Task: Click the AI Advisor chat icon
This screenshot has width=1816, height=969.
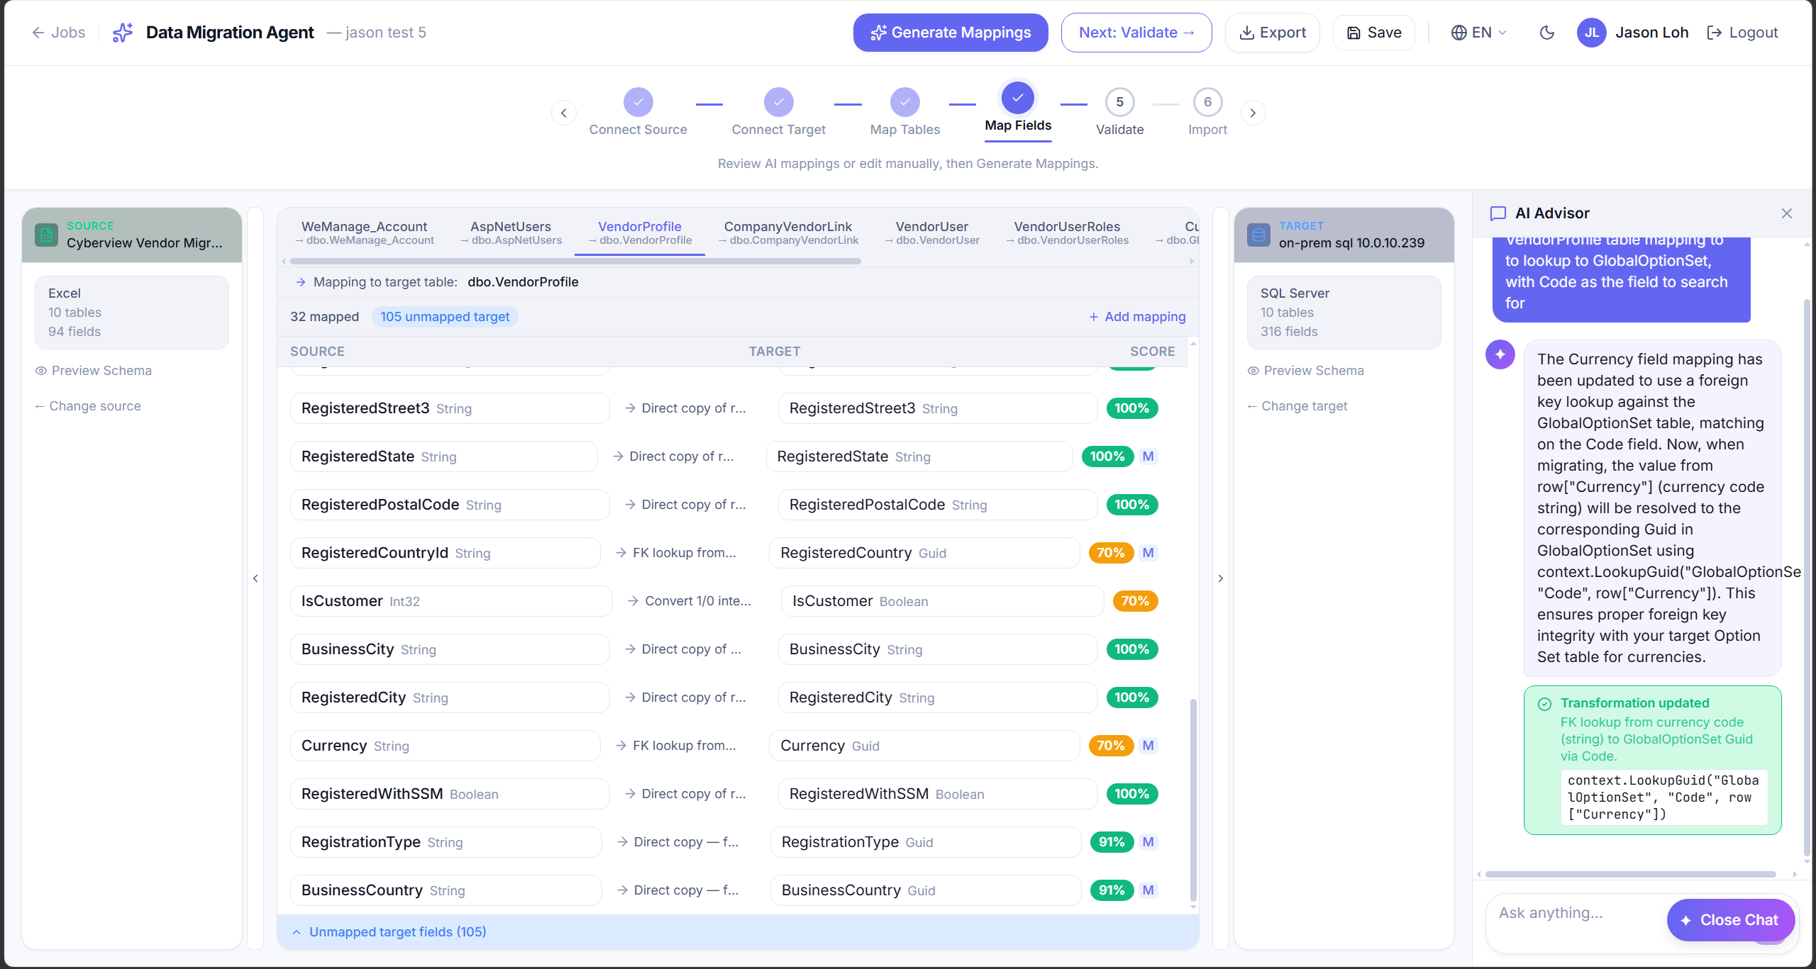Action: [1498, 213]
